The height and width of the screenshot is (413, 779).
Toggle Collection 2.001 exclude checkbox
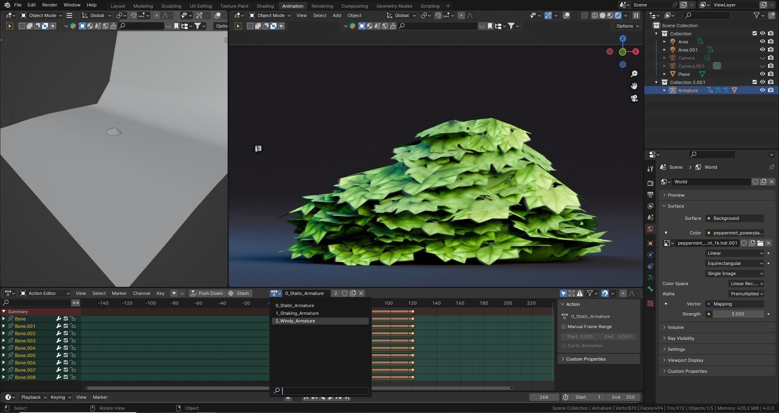click(x=755, y=82)
